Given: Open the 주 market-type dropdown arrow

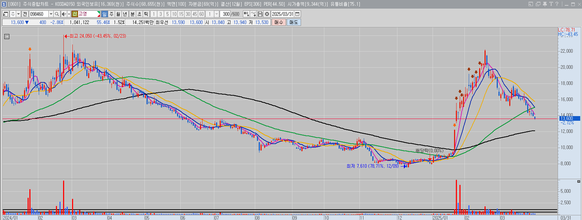Looking at the screenshot, I should pyautogui.click(x=18, y=14).
